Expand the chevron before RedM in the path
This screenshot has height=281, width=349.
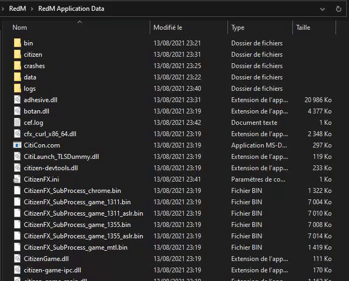[x=3, y=9]
